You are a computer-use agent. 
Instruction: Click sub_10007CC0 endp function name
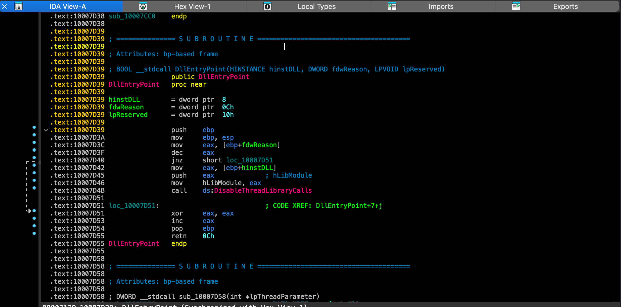point(132,16)
